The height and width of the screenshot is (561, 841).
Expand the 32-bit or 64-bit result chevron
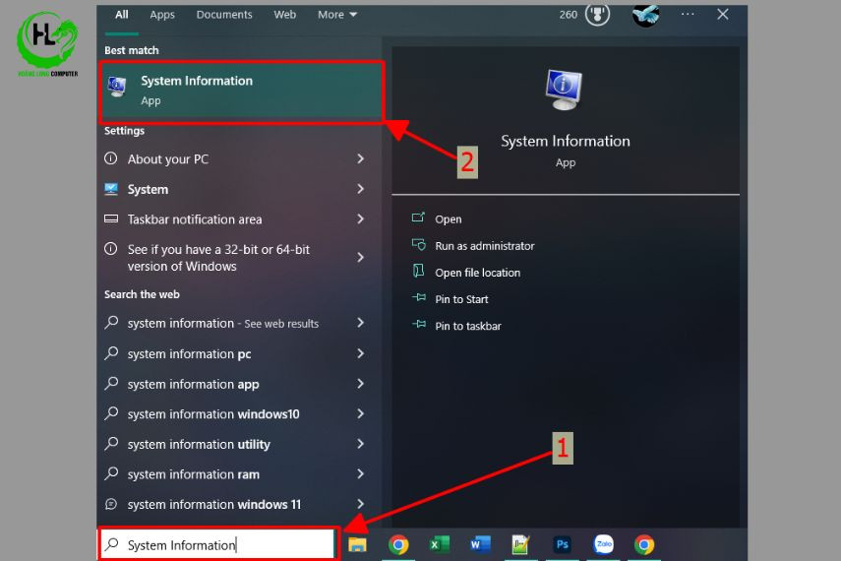[360, 258]
